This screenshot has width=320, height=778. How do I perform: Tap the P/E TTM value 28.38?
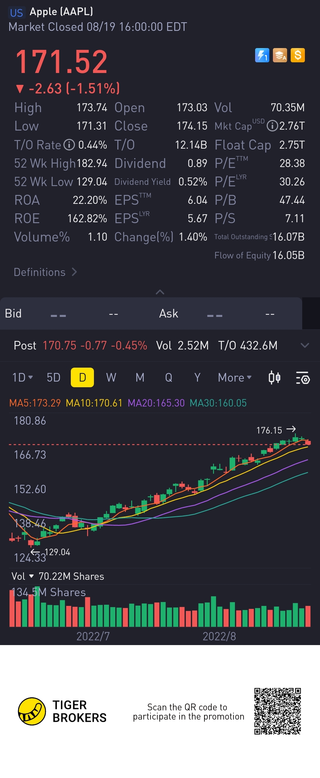pos(292,163)
